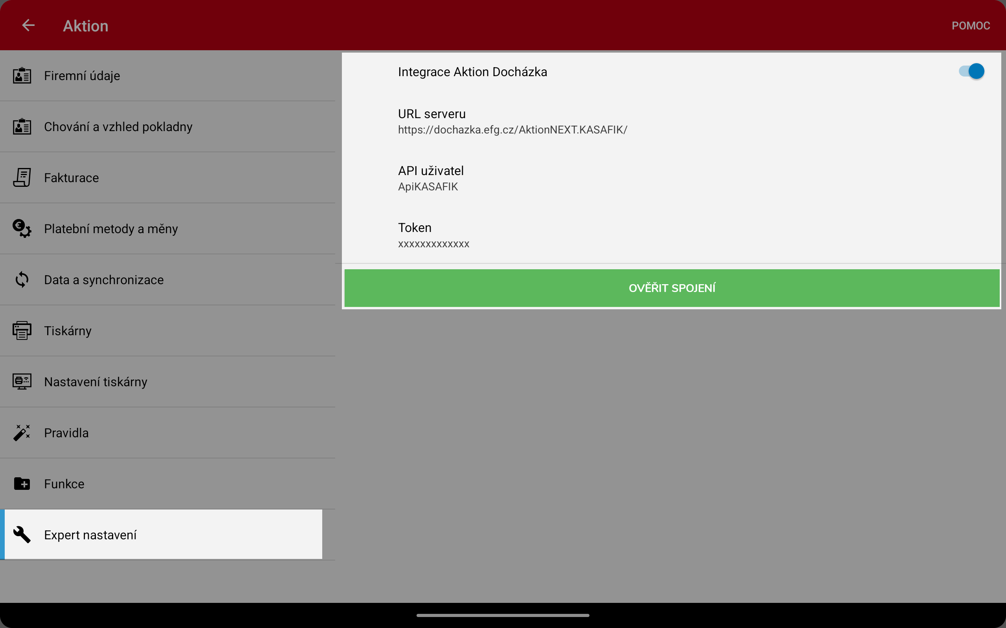Click the Funkce folder-plus icon
Viewport: 1006px width, 628px height.
tap(22, 484)
